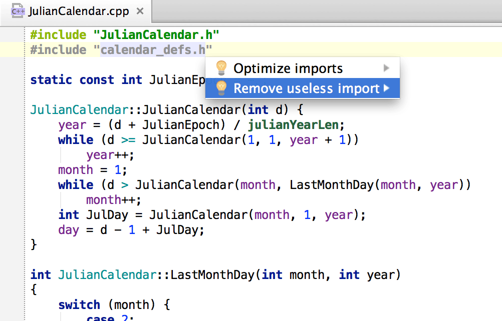502x321 pixels.
Task: Click the JulDay variable declaration
Action: pyautogui.click(x=104, y=214)
